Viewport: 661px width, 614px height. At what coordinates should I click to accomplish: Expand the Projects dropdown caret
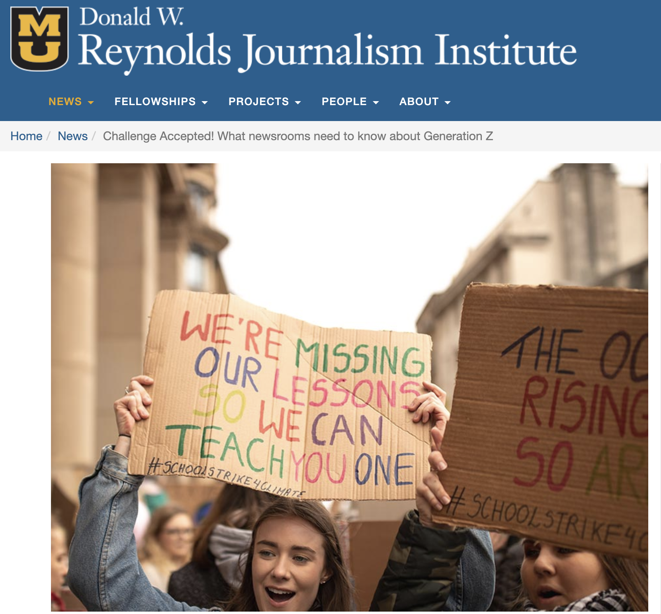298,103
